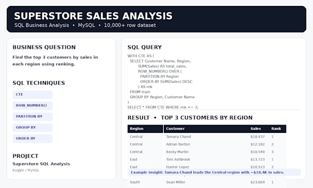Click the example insight banner
The width and height of the screenshot is (313, 188).
pyautogui.click(x=214, y=172)
